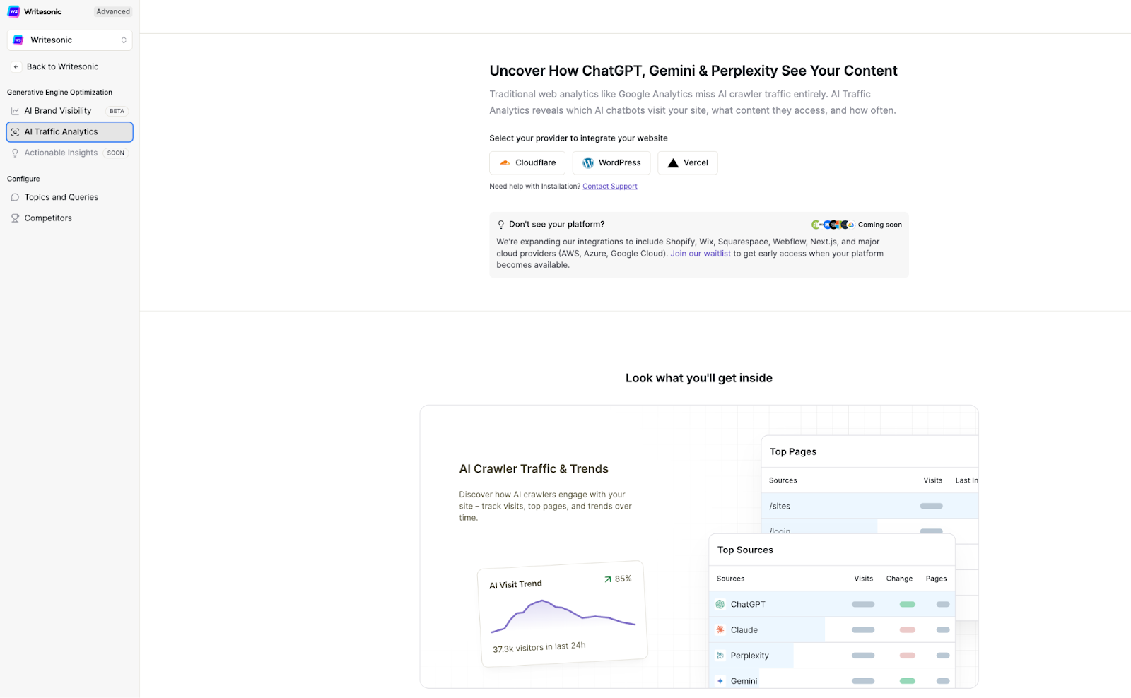Open the Writesonic workspace switcher dropdown
The image size is (1131, 698).
[x=70, y=40]
